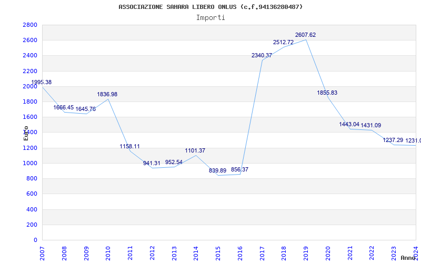This screenshot has height=263, width=421.
Task: Select the data label 1443.04
Action: coord(349,124)
